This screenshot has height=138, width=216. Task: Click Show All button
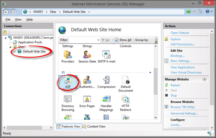(x=123, y=40)
